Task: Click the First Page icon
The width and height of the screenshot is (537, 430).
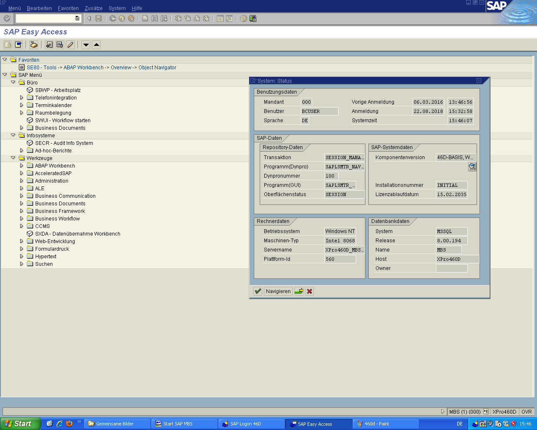Action: pos(178,18)
